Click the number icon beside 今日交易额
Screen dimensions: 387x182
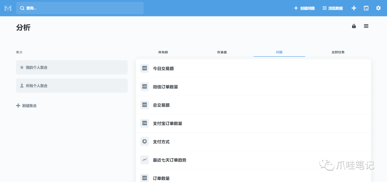pos(145,69)
